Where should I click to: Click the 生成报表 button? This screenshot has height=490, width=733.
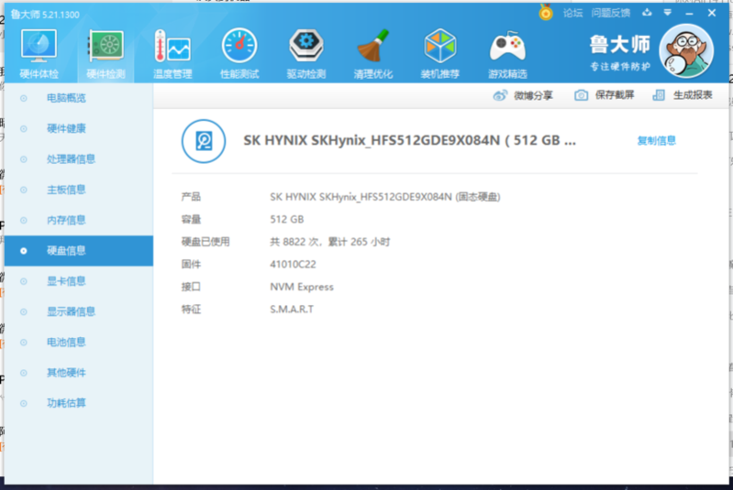click(x=683, y=95)
